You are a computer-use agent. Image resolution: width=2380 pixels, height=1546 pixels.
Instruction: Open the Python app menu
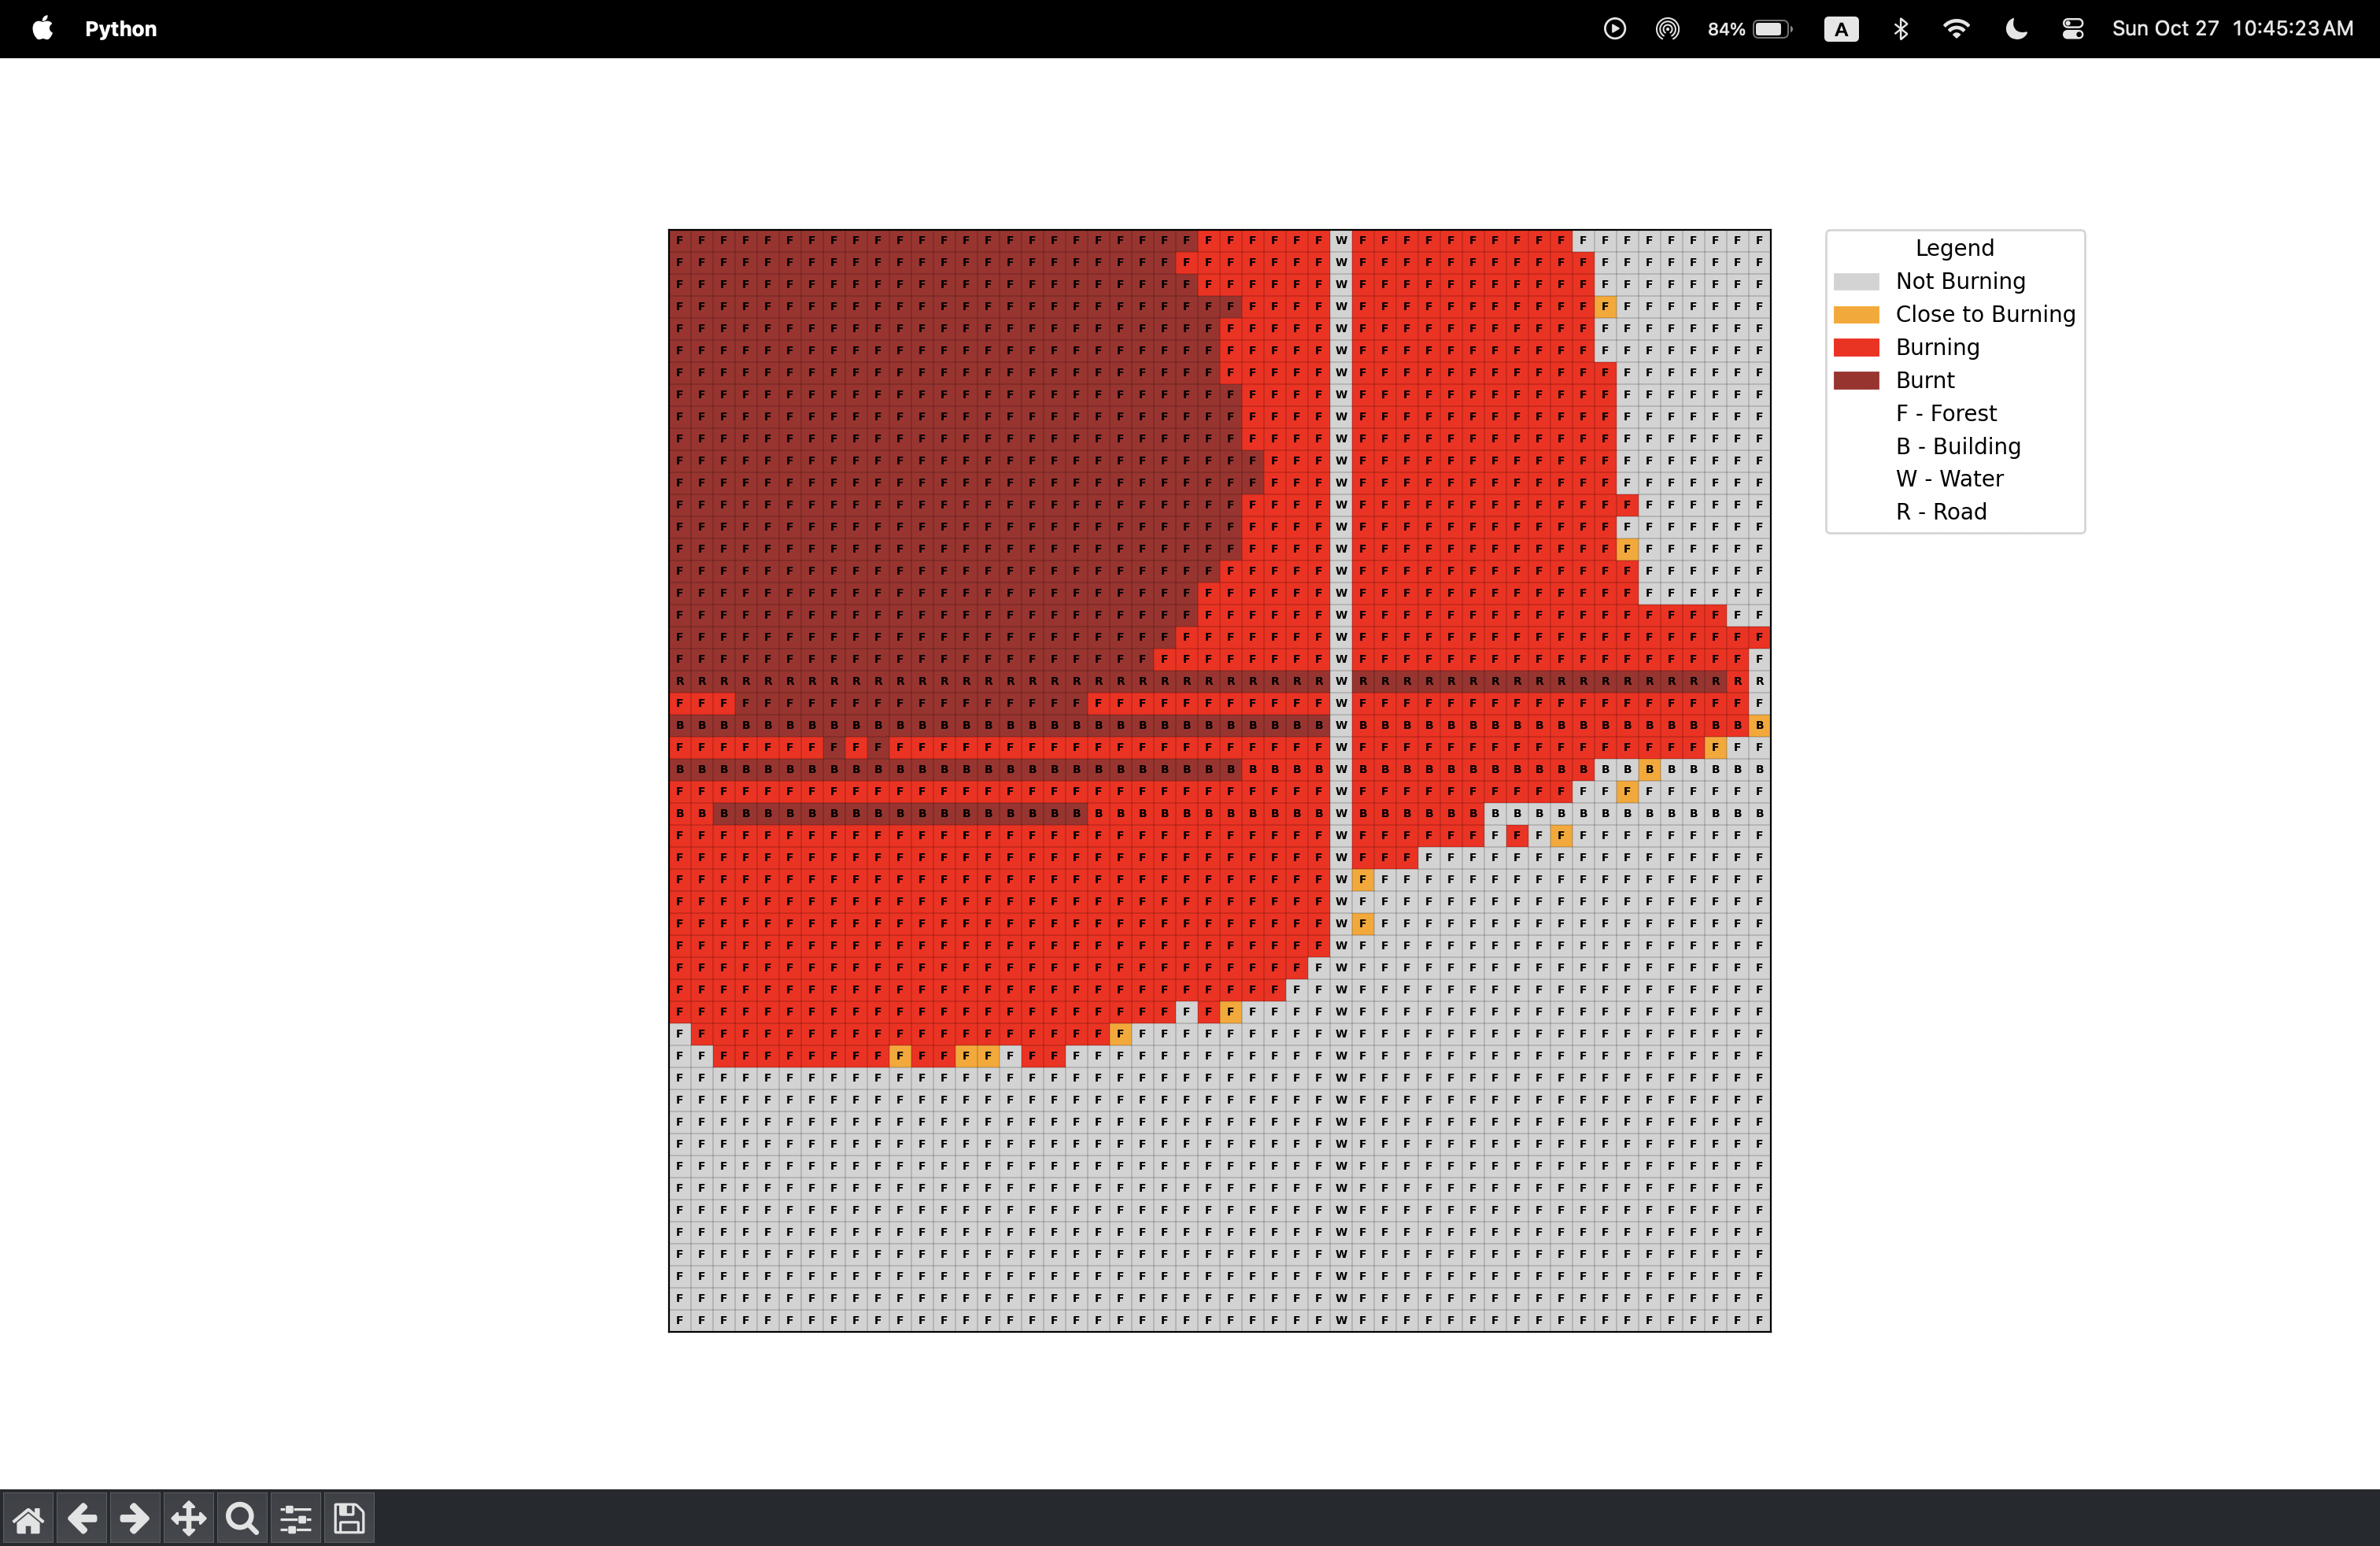click(x=120, y=28)
